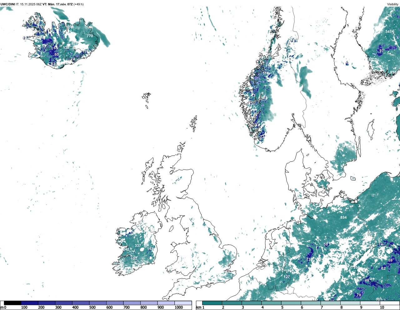
Task: Click the 'Visibility' title label
Action: [393, 4]
